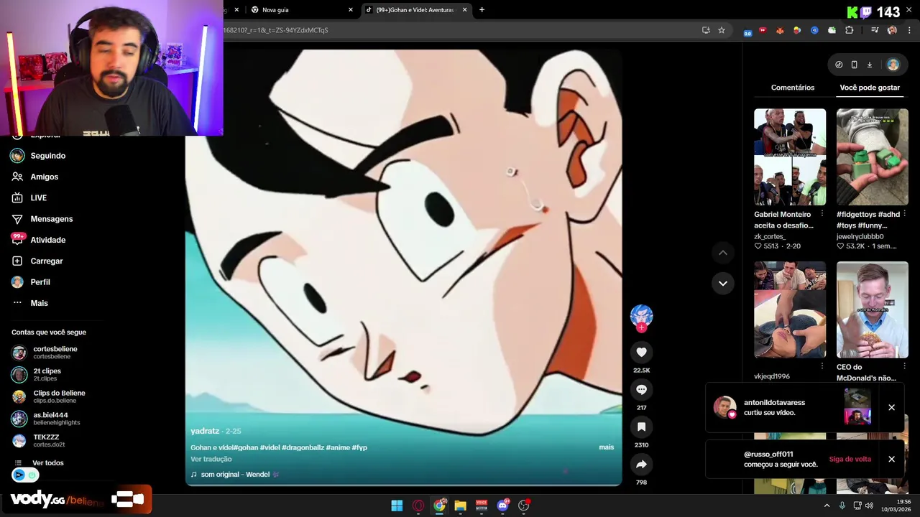Go to the next video with down arrow
Screen dimensions: 920x517
(x=723, y=283)
